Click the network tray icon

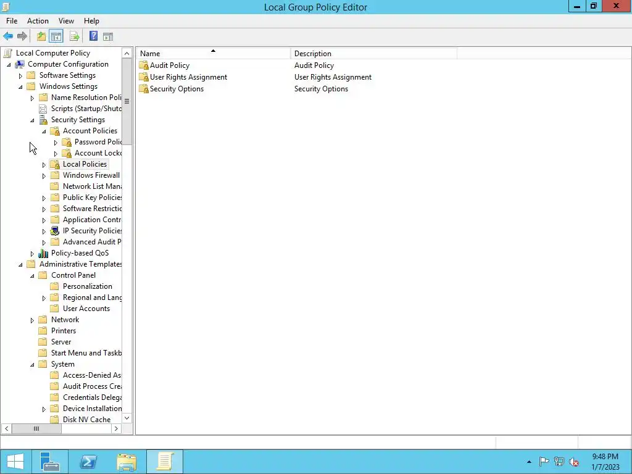coord(559,462)
